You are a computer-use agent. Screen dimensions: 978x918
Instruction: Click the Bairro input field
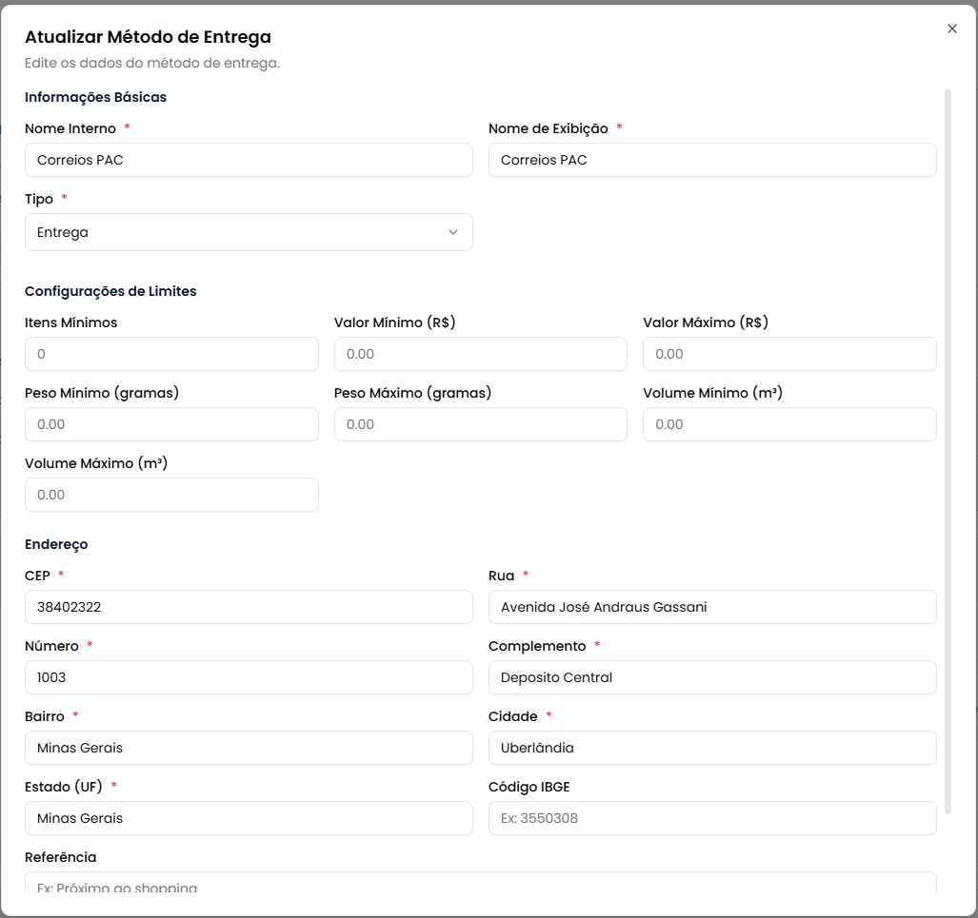(x=249, y=748)
